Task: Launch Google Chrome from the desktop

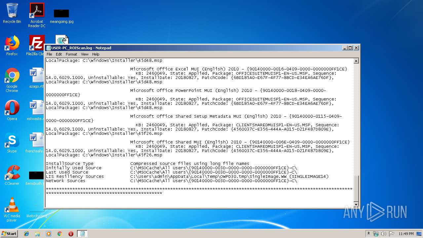Action: 12,80
